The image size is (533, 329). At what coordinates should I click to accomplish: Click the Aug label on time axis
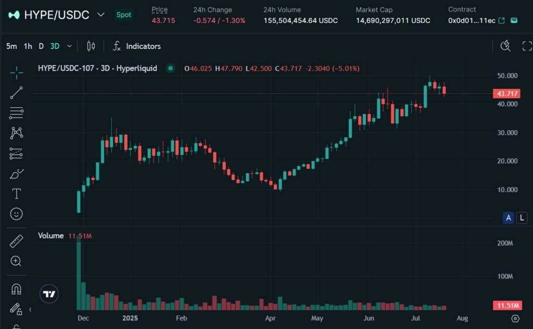[462, 318]
